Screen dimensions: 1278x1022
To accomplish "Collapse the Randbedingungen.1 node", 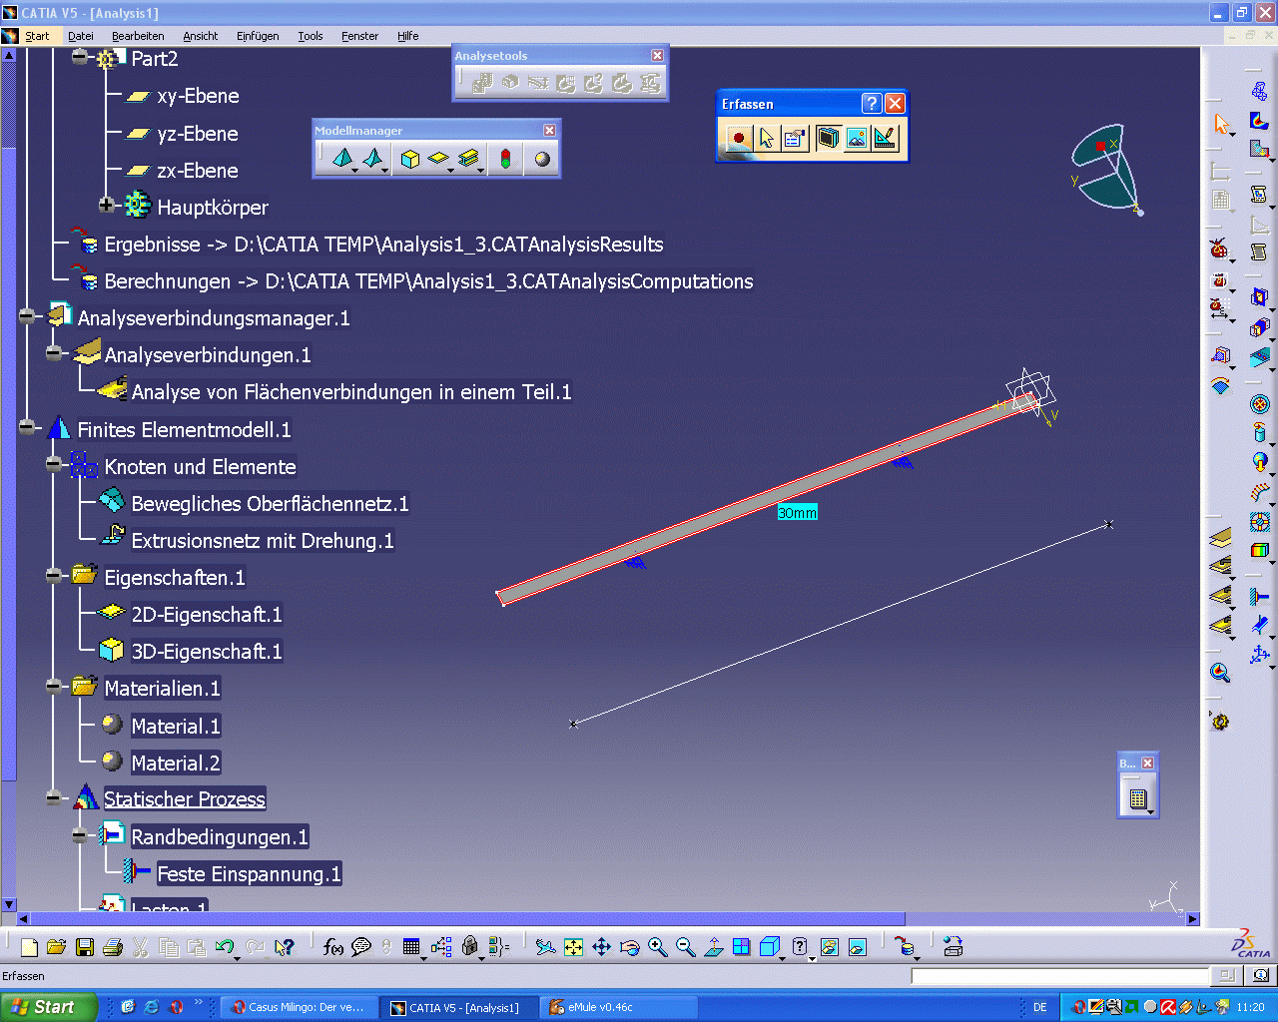I will [80, 835].
